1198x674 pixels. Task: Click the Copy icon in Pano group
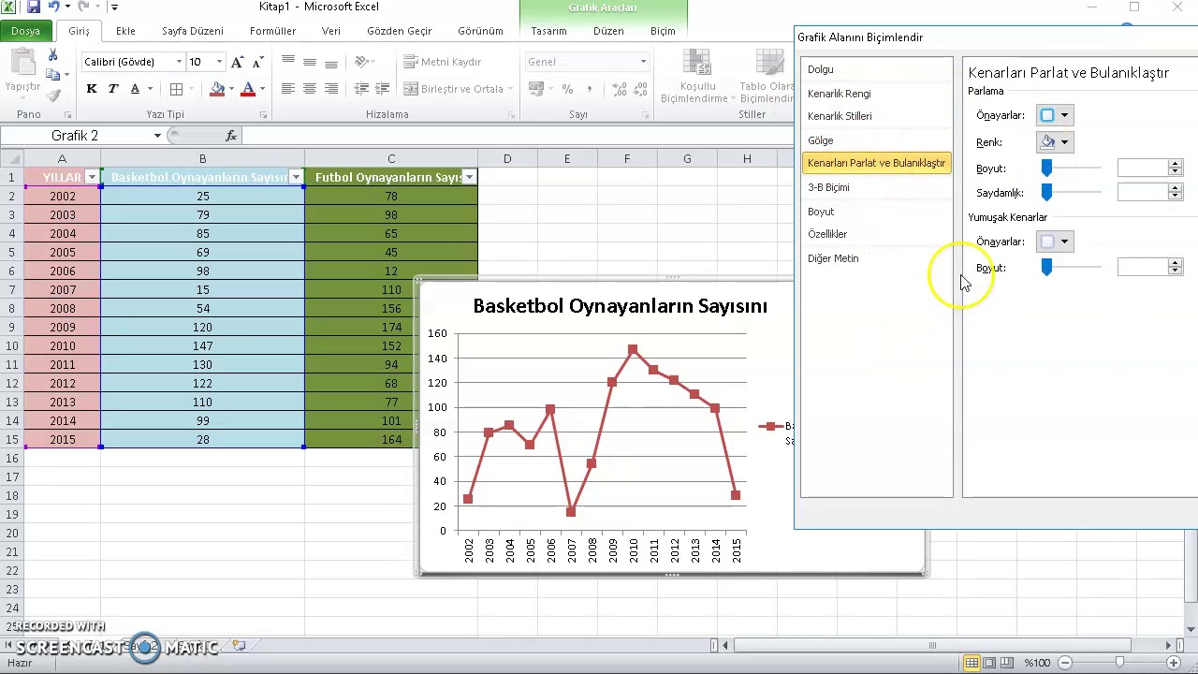point(52,75)
